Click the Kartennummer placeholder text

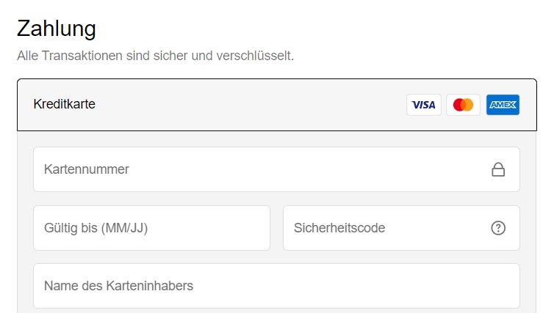point(87,169)
